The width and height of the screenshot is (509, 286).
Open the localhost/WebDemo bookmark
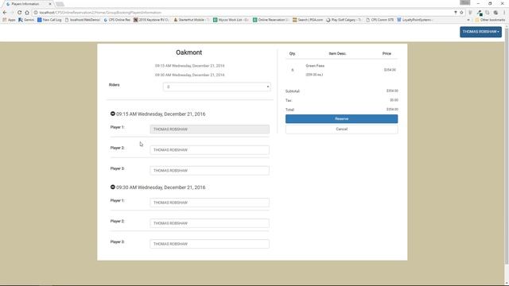83,20
